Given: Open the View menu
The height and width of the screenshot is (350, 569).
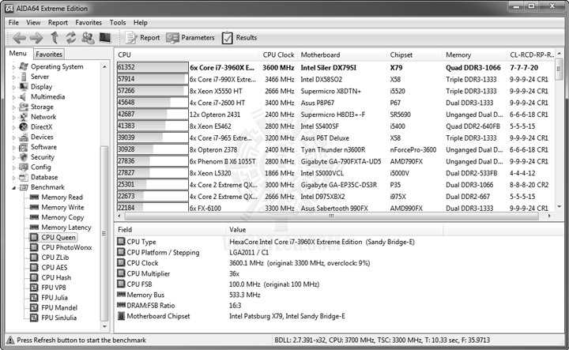Looking at the screenshot, I should click(x=33, y=22).
